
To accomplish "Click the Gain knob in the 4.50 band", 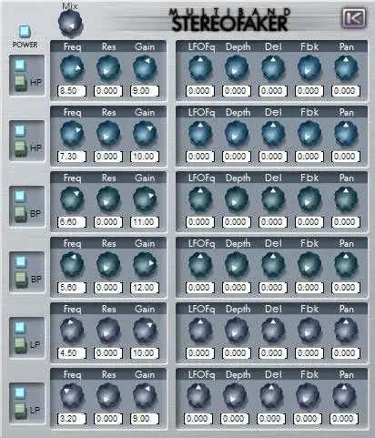I will [145, 331].
